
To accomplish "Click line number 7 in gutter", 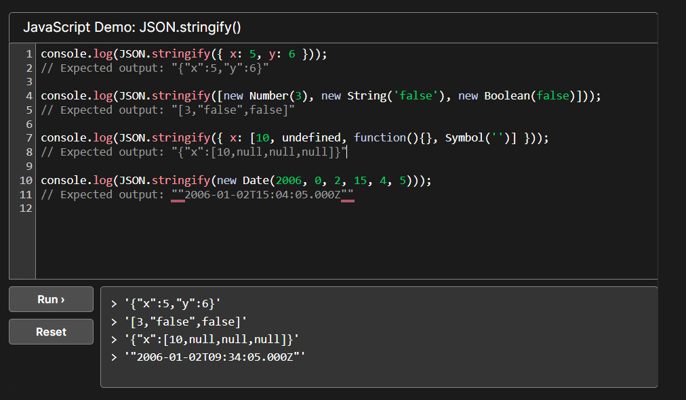I will [29, 138].
